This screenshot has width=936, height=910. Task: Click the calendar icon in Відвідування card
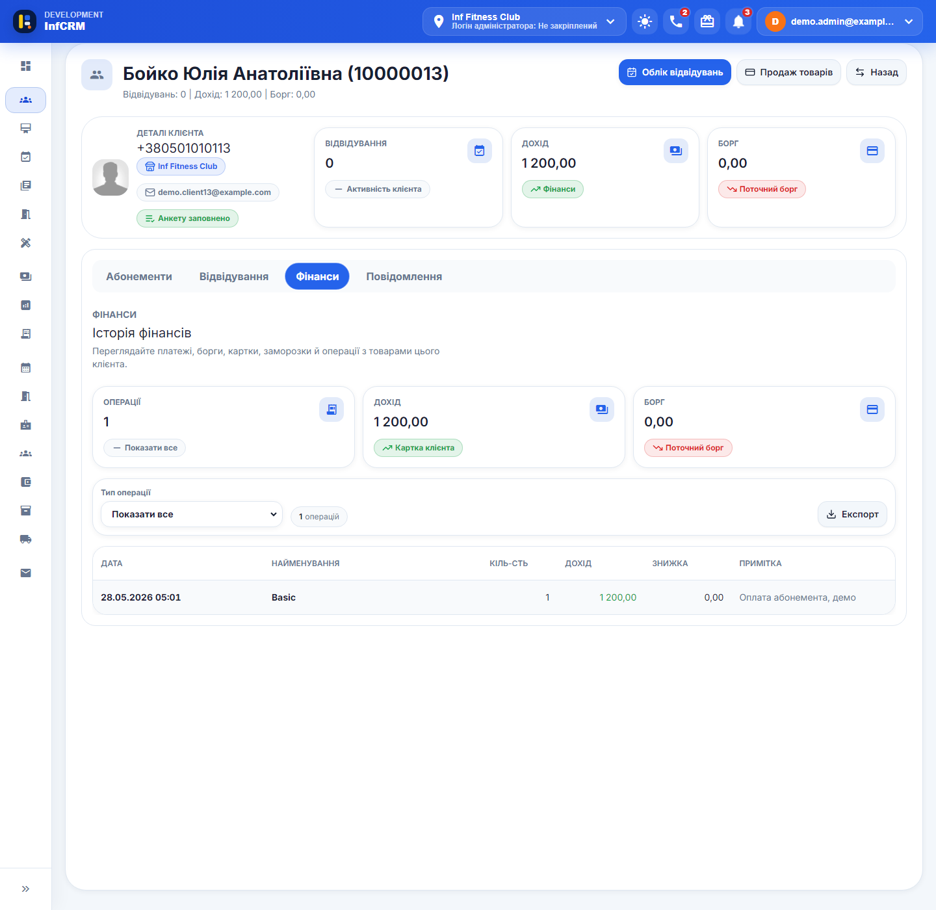pos(480,151)
